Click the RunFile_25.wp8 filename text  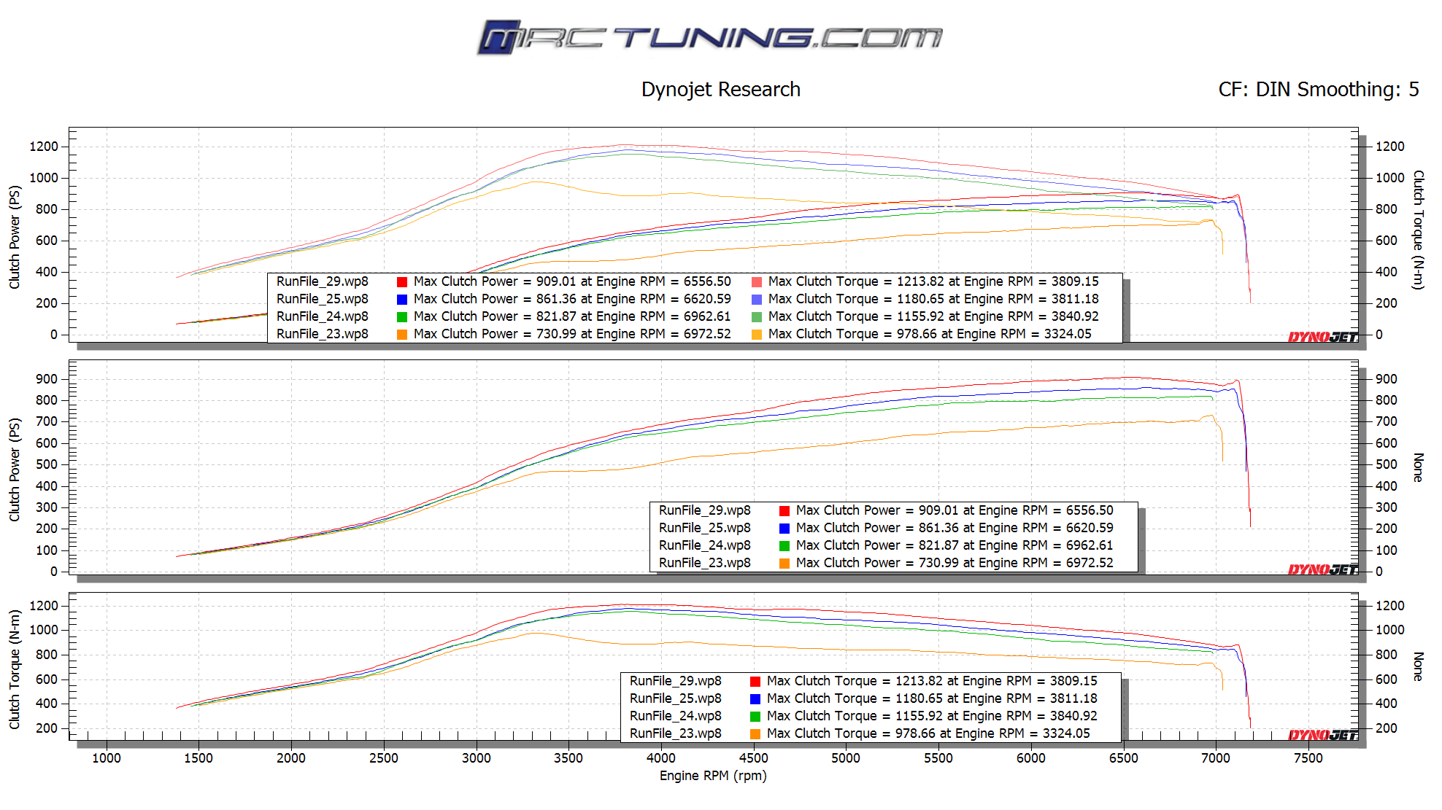pos(322,298)
